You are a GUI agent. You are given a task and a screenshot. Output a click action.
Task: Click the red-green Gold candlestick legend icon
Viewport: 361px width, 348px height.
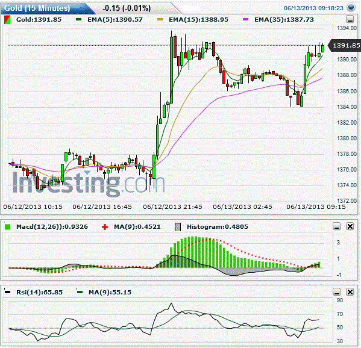(7, 20)
